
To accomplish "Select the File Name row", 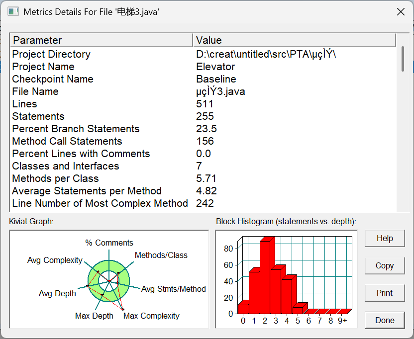I will [x=203, y=91].
